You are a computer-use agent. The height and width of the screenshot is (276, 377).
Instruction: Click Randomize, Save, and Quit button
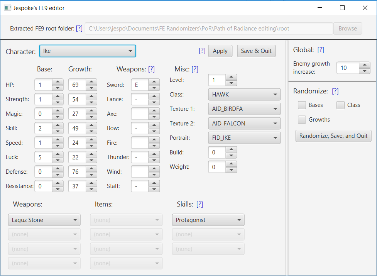(x=333, y=136)
